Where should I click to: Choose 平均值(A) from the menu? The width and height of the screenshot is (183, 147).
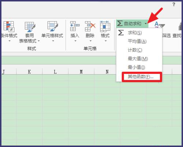click(x=139, y=41)
